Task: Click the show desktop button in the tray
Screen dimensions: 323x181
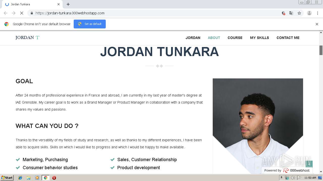Action: pyautogui.click(x=320, y=178)
